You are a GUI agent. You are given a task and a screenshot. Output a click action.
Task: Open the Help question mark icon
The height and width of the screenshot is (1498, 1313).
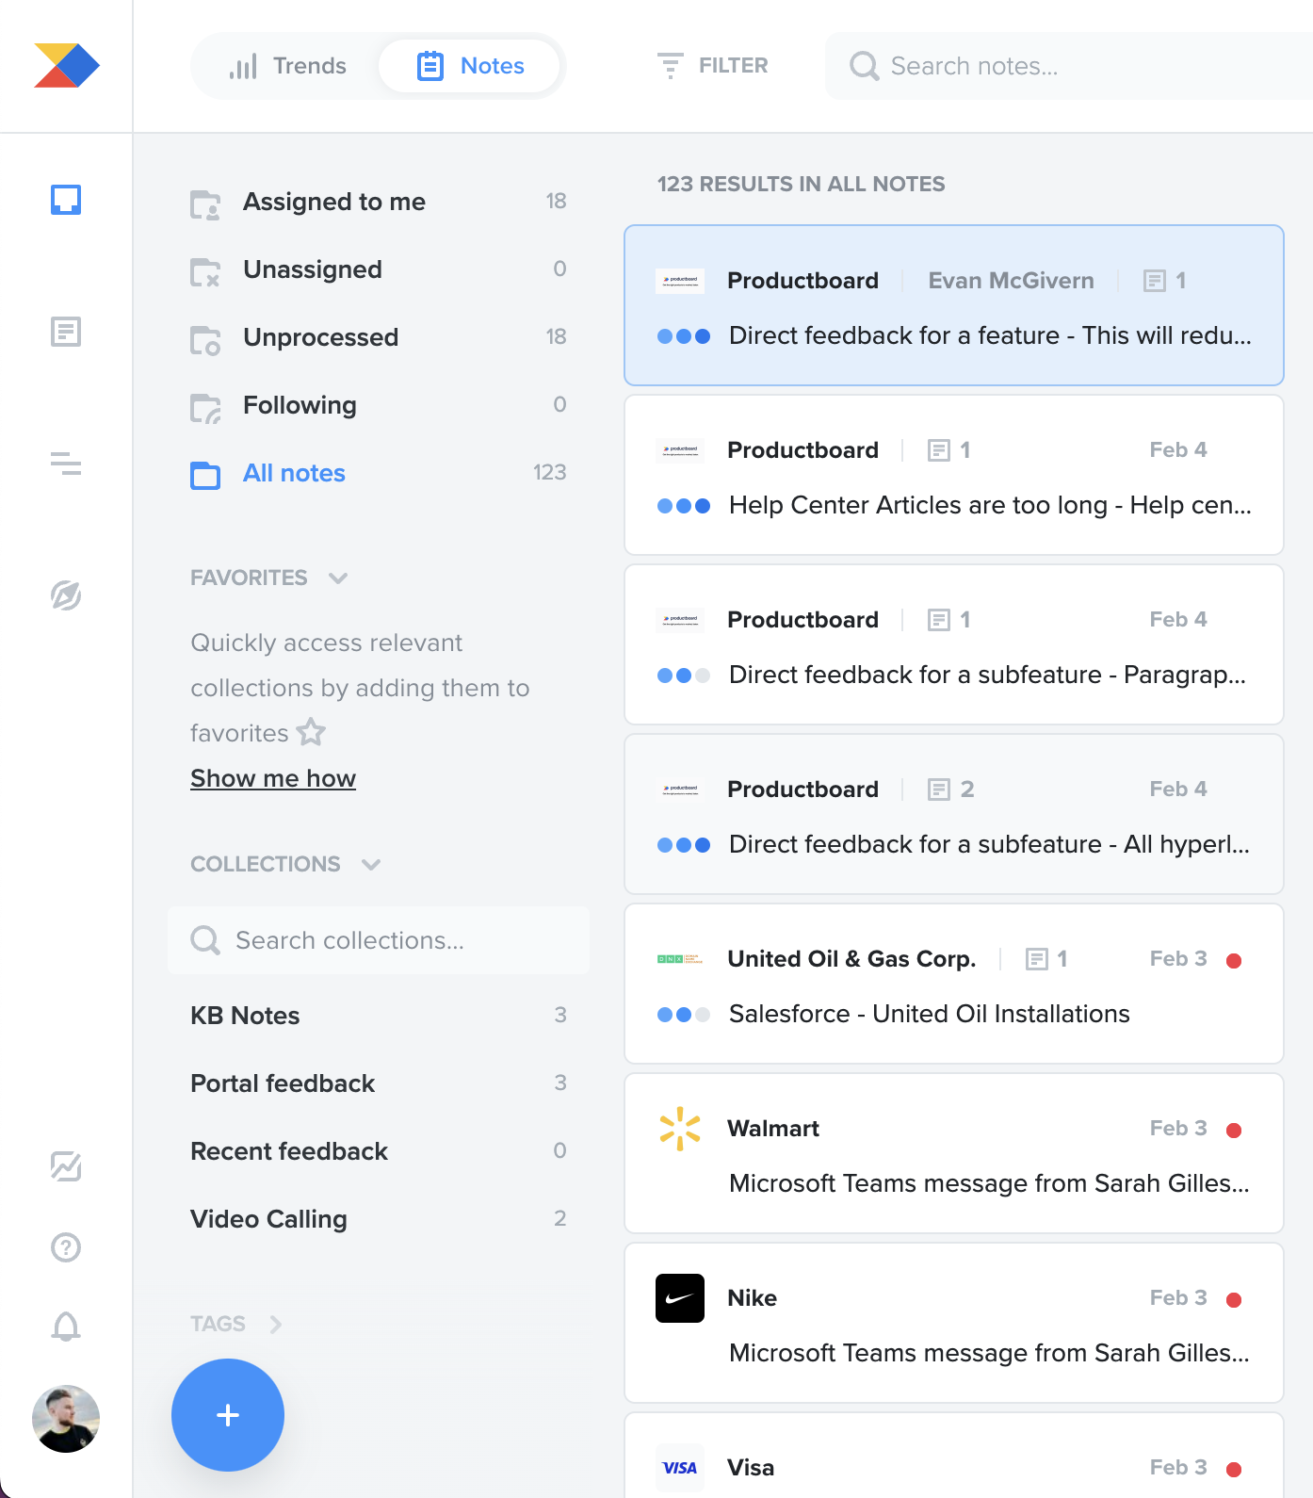pos(66,1247)
